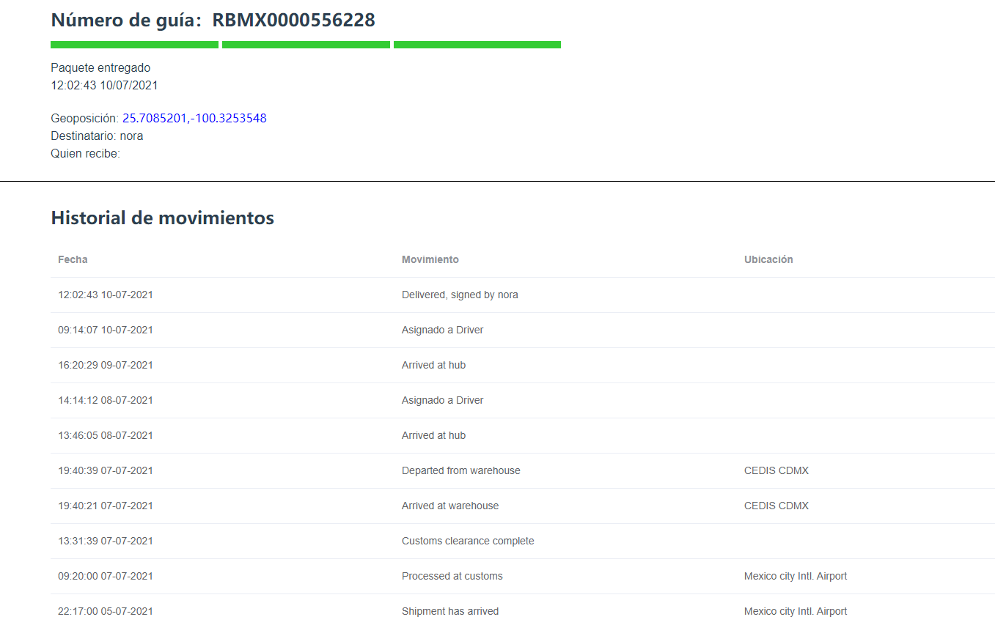995x625 pixels.
Task: Click the first green progress bar segment
Action: pyautogui.click(x=134, y=45)
